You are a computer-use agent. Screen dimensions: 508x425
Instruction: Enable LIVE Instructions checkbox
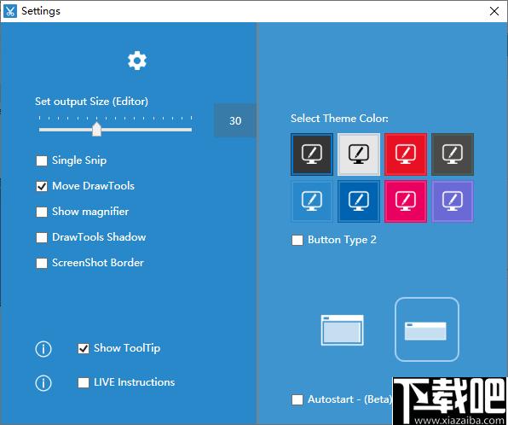(x=84, y=383)
